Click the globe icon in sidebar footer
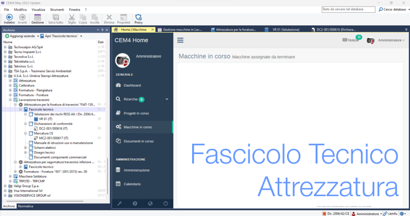The height and width of the screenshot is (216, 410). [150, 204]
